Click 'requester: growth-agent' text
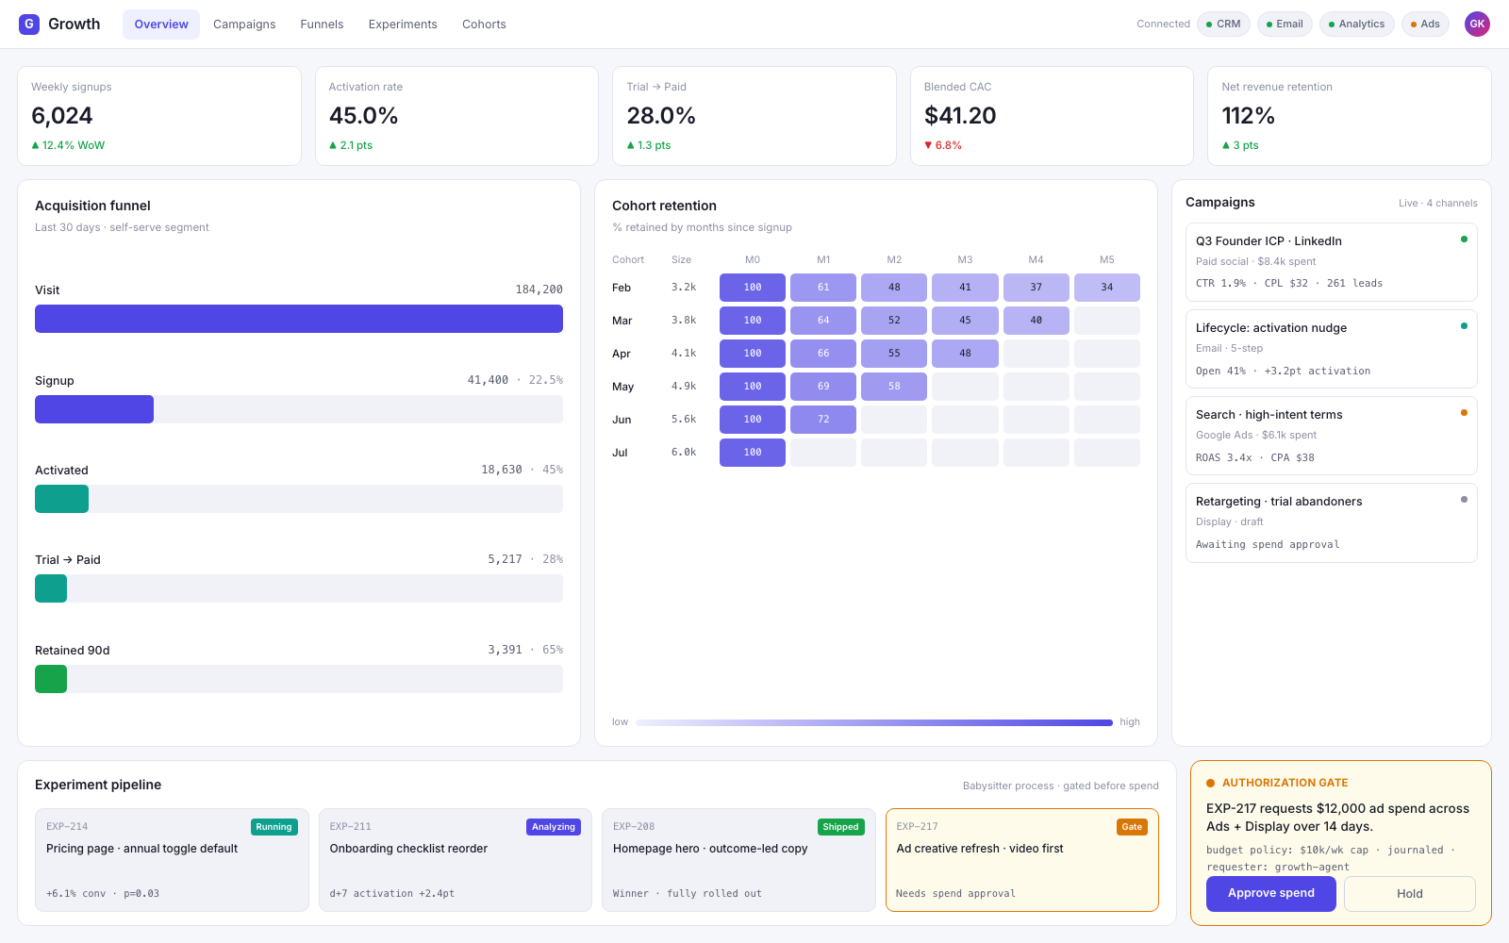 point(1278,867)
